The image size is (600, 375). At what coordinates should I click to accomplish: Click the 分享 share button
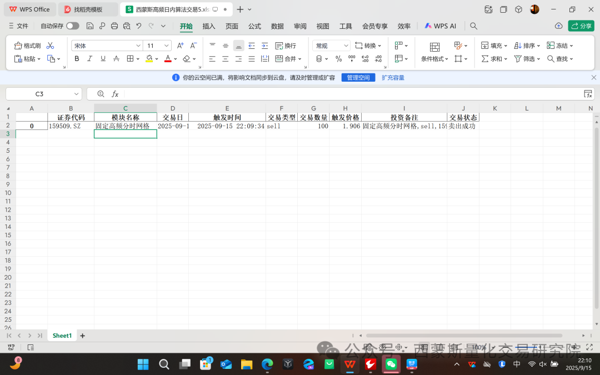click(x=581, y=26)
